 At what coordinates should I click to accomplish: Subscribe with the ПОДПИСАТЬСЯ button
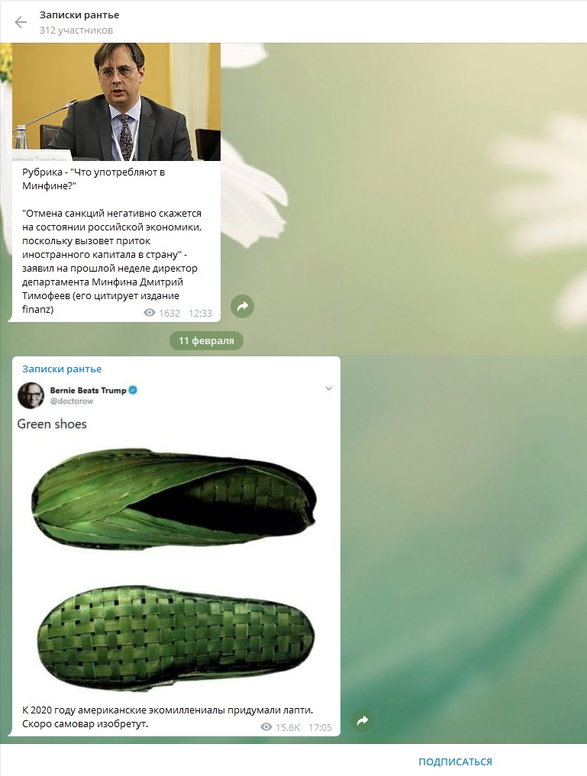point(456,762)
